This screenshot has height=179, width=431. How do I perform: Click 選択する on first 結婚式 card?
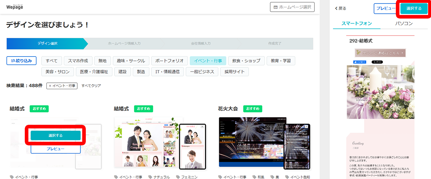click(55, 135)
